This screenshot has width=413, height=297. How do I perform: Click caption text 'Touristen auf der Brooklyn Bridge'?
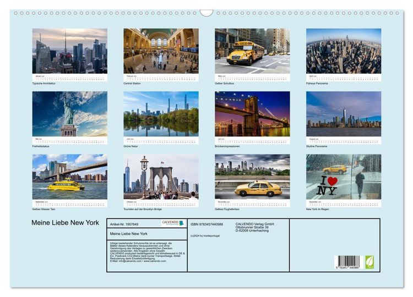[x=143, y=209]
